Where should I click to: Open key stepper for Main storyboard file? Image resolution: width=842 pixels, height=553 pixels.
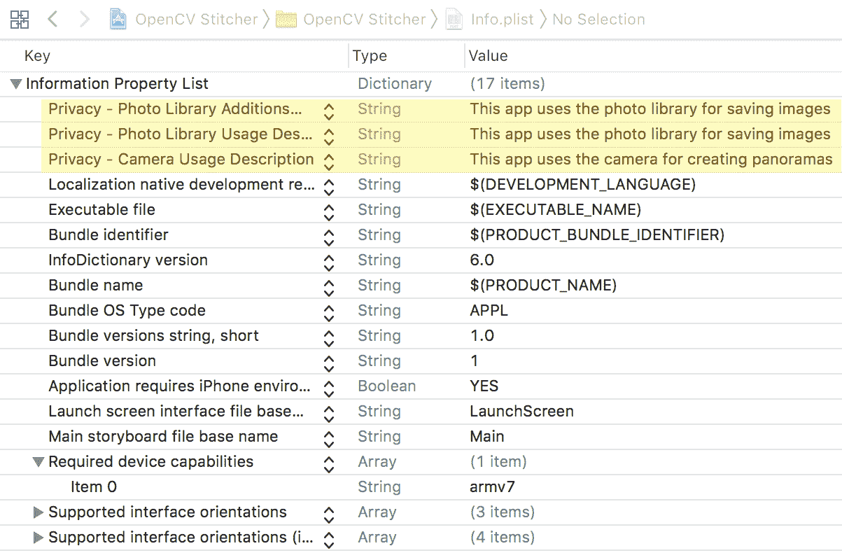[x=328, y=437]
